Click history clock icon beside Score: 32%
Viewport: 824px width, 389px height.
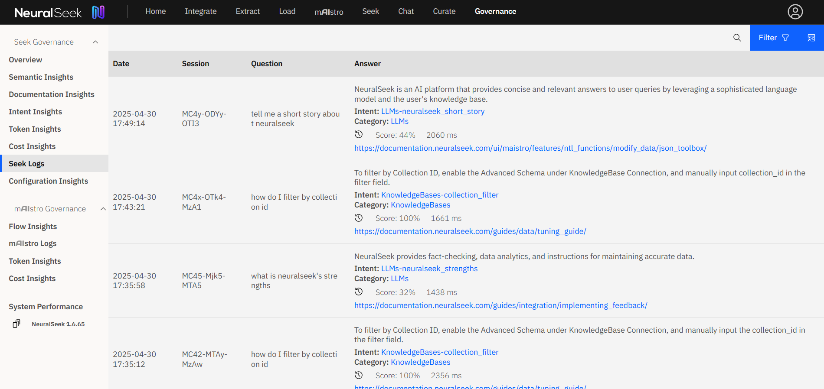(359, 292)
